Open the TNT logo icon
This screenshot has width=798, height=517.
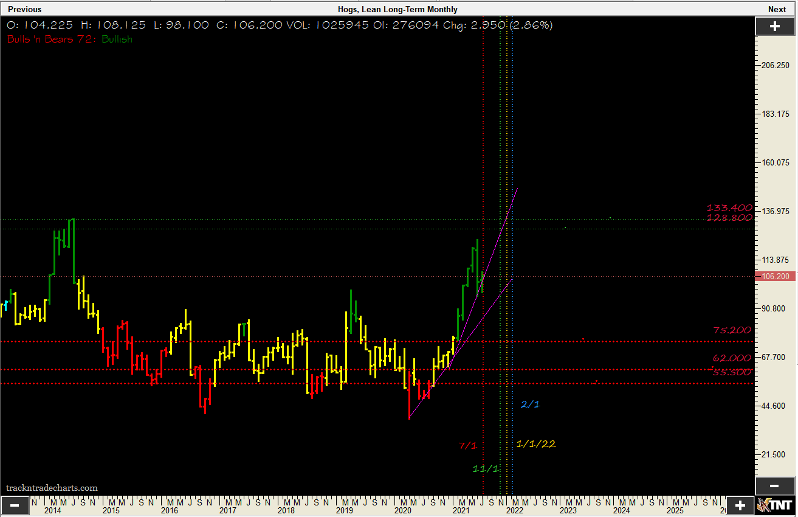click(776, 505)
